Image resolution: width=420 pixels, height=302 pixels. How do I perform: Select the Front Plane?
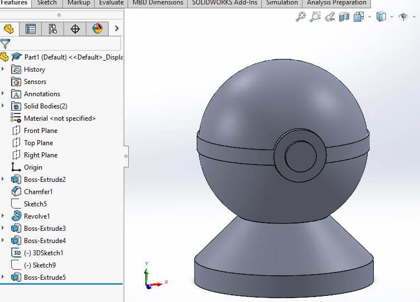[41, 131]
